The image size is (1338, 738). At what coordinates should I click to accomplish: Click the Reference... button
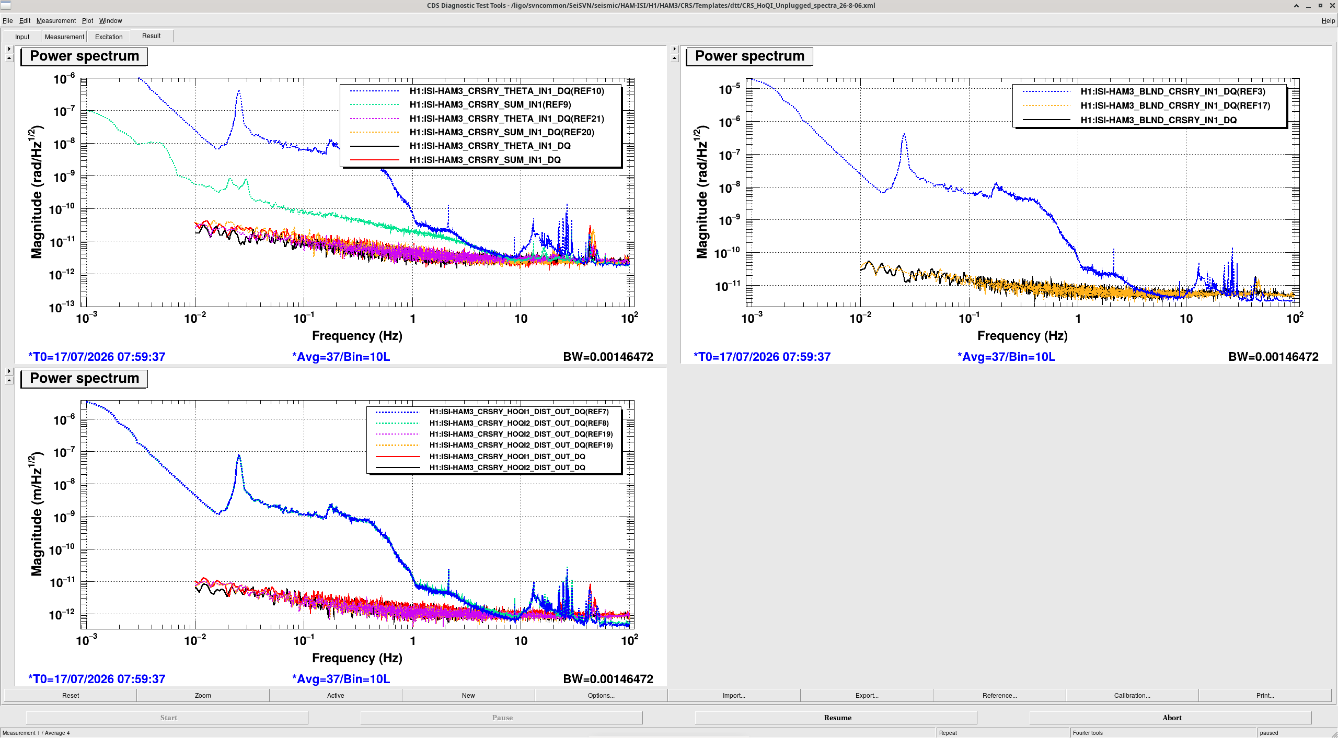(999, 695)
